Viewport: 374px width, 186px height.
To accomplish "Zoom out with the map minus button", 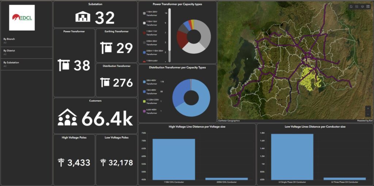I will 368,114.
